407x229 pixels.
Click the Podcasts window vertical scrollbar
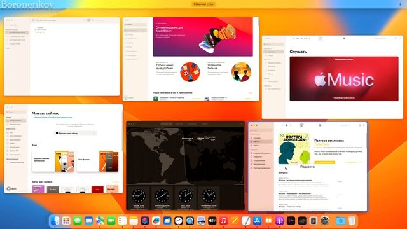click(366, 140)
